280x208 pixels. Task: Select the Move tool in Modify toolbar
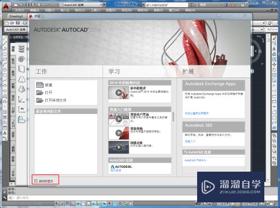click(x=274, y=64)
